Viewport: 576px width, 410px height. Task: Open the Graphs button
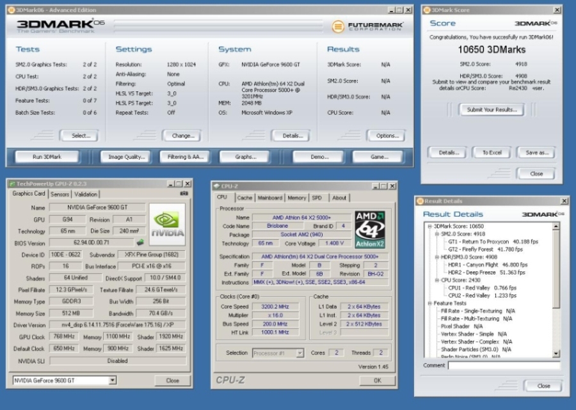(x=245, y=157)
